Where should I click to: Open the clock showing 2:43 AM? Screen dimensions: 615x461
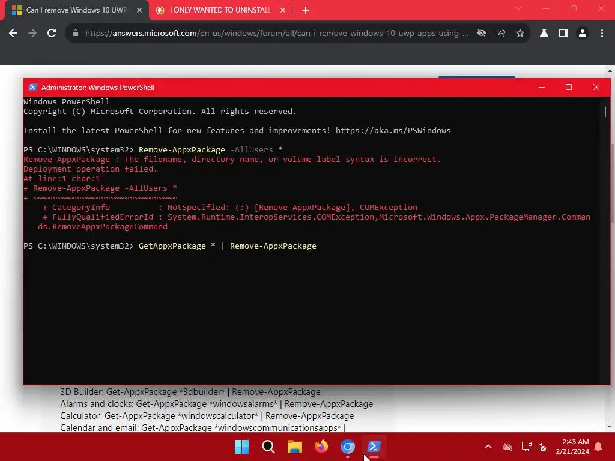point(572,447)
